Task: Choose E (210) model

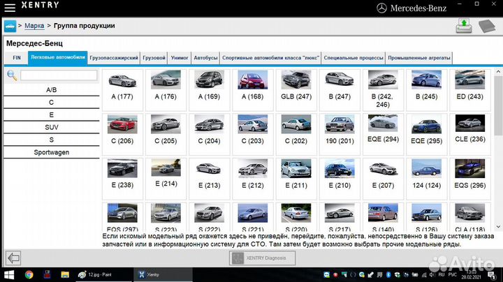Action: [340, 179]
